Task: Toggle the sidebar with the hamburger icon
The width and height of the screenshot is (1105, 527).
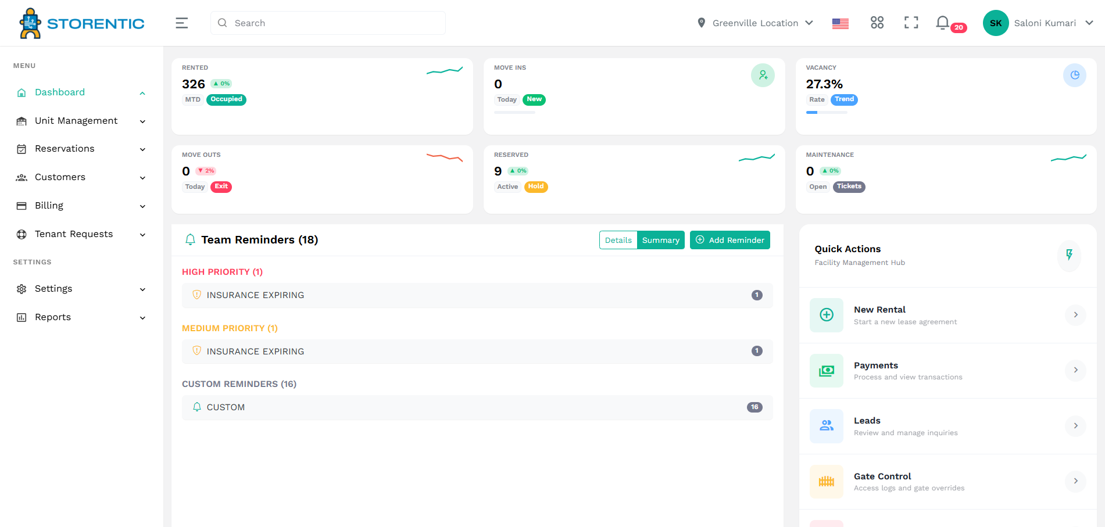Action: click(x=181, y=23)
